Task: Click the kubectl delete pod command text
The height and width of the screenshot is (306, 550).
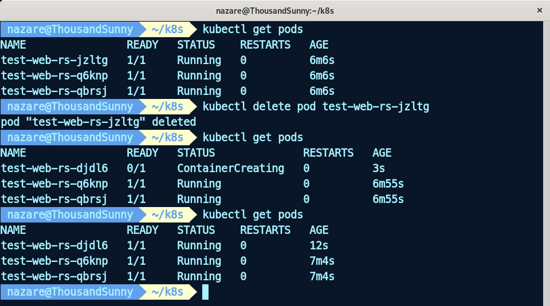Action: click(316, 106)
